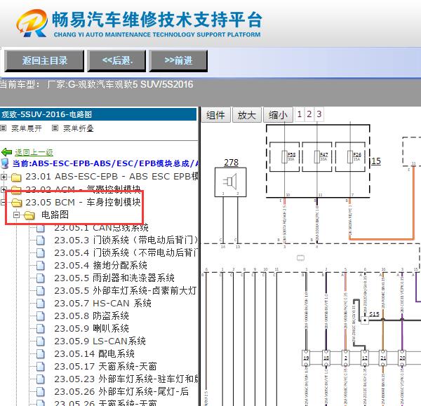This screenshot has width=421, height=406.
Task: Click the green back arrow icon
Action: tap(7, 152)
